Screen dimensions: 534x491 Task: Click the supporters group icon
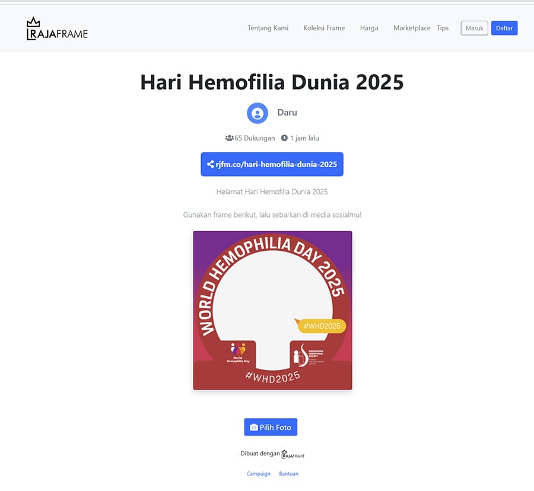click(229, 138)
